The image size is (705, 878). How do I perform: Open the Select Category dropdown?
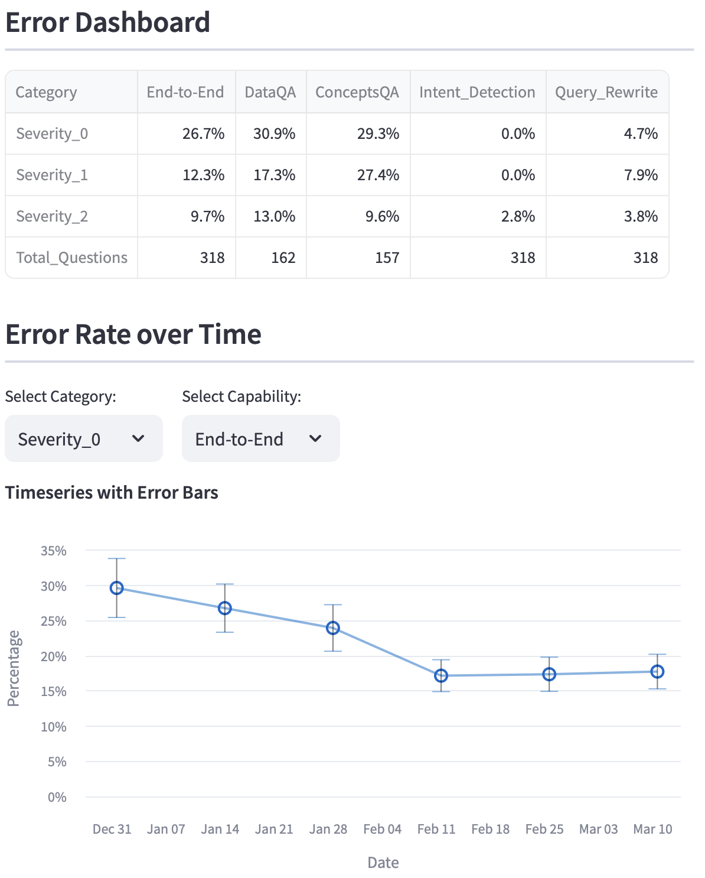[83, 438]
